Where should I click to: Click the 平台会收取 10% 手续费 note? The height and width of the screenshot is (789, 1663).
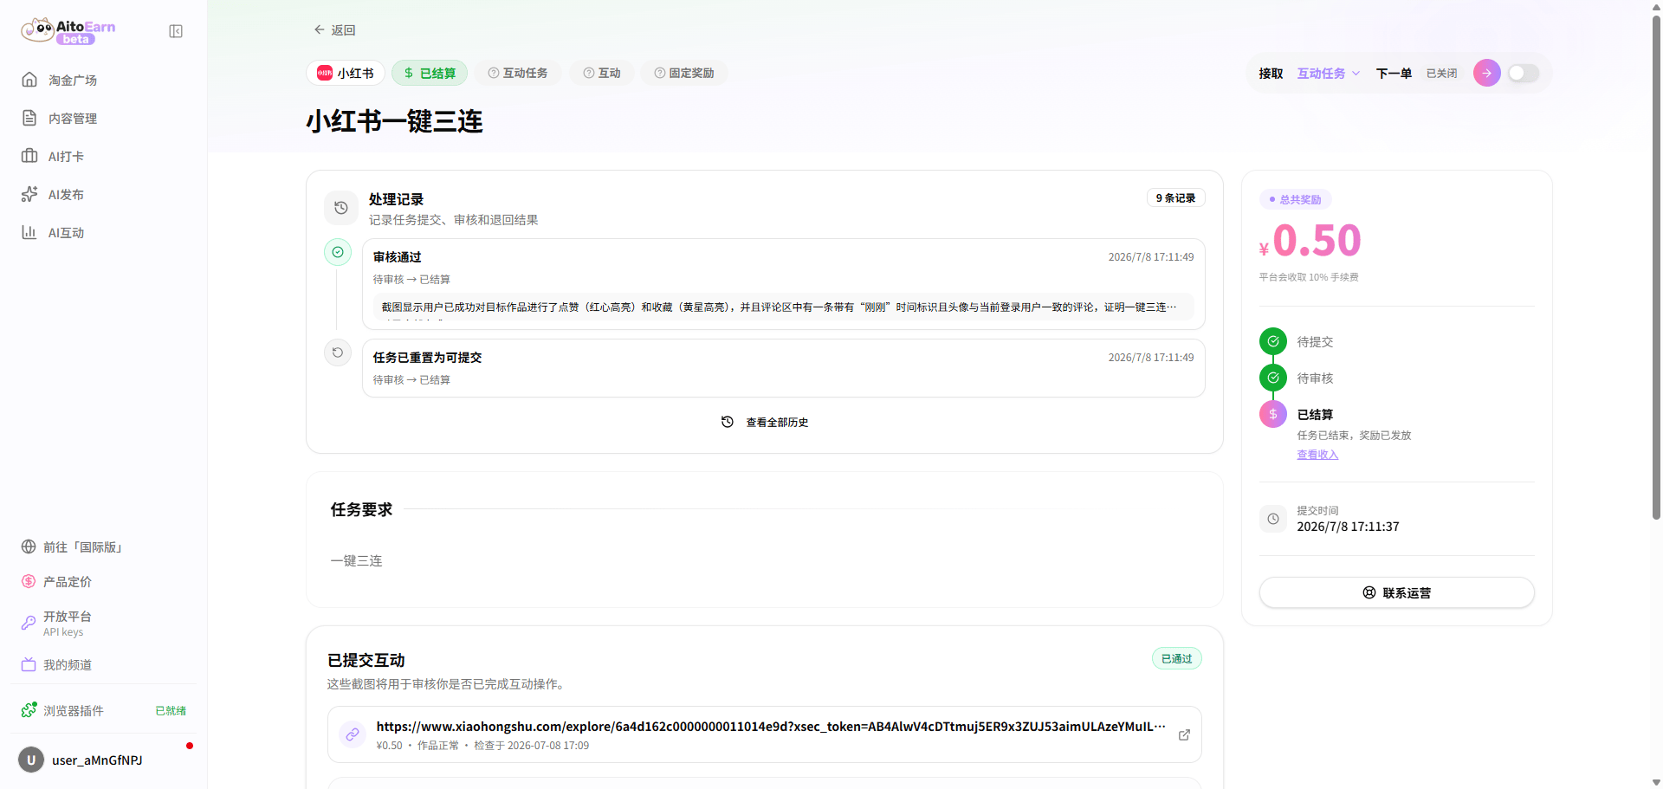pyautogui.click(x=1309, y=277)
